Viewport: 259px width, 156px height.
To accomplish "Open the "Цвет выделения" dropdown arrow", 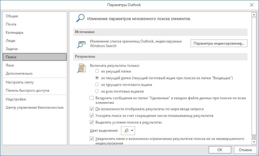I will (x=132, y=131).
